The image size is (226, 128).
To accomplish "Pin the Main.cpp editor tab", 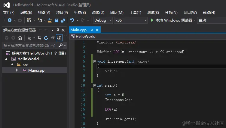I will point(91,30).
